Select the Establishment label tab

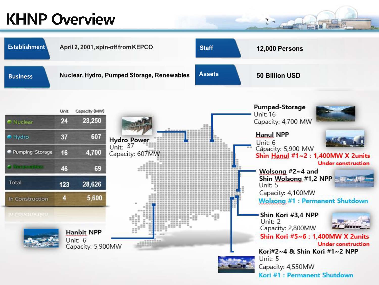coord(26,47)
